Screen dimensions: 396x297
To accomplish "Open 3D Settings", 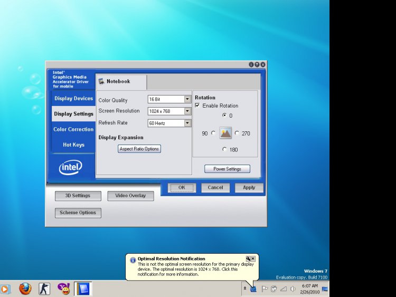I will coord(78,196).
